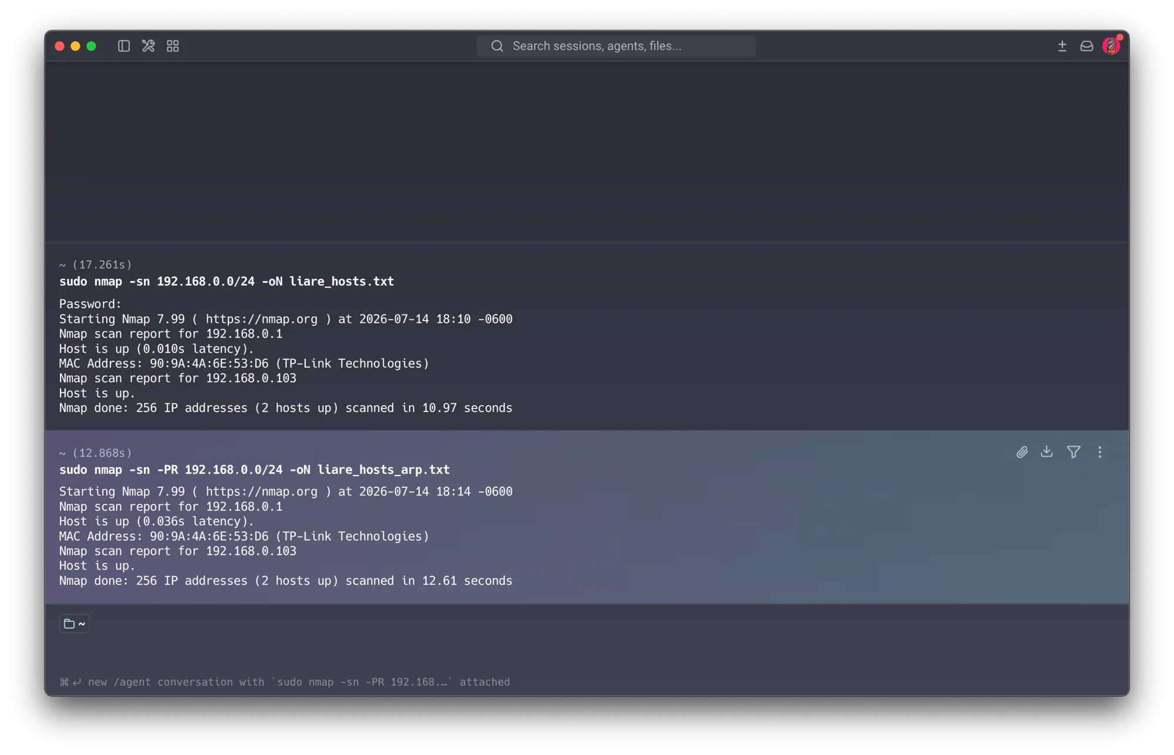
Task: Open the user profile avatar
Action: click(1111, 46)
